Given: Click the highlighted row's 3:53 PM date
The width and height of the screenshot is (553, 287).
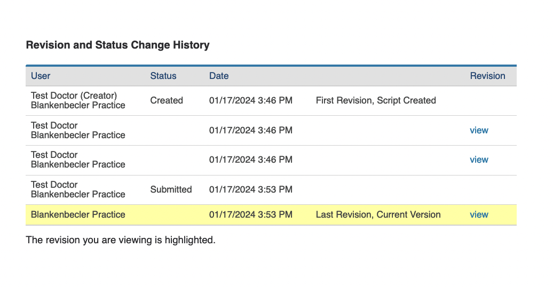Looking at the screenshot, I should 251,215.
